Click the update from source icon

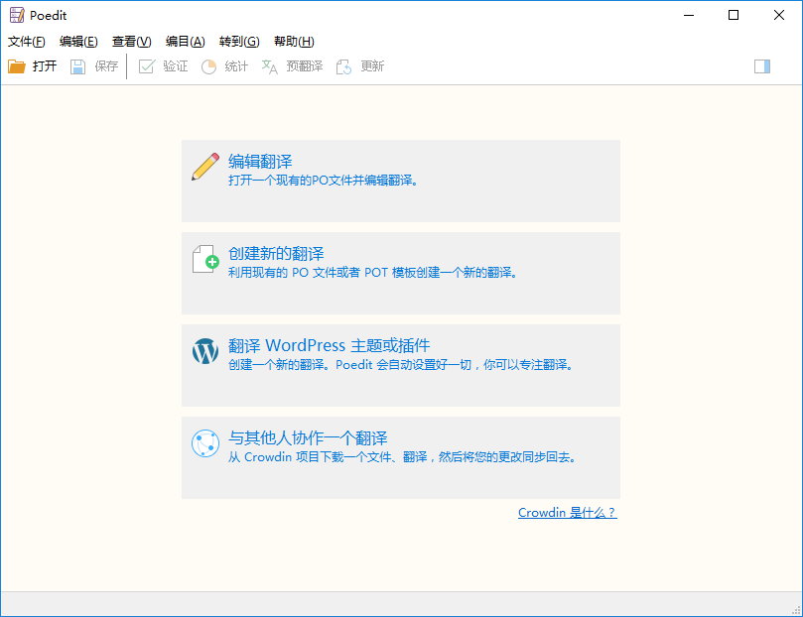pyautogui.click(x=343, y=66)
